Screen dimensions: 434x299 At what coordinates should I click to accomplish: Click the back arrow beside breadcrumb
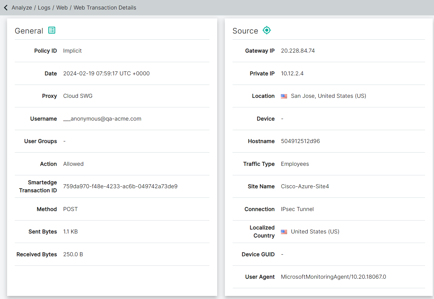pos(6,7)
